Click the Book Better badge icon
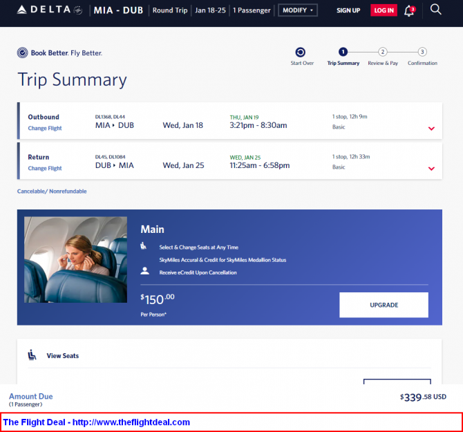 point(22,53)
